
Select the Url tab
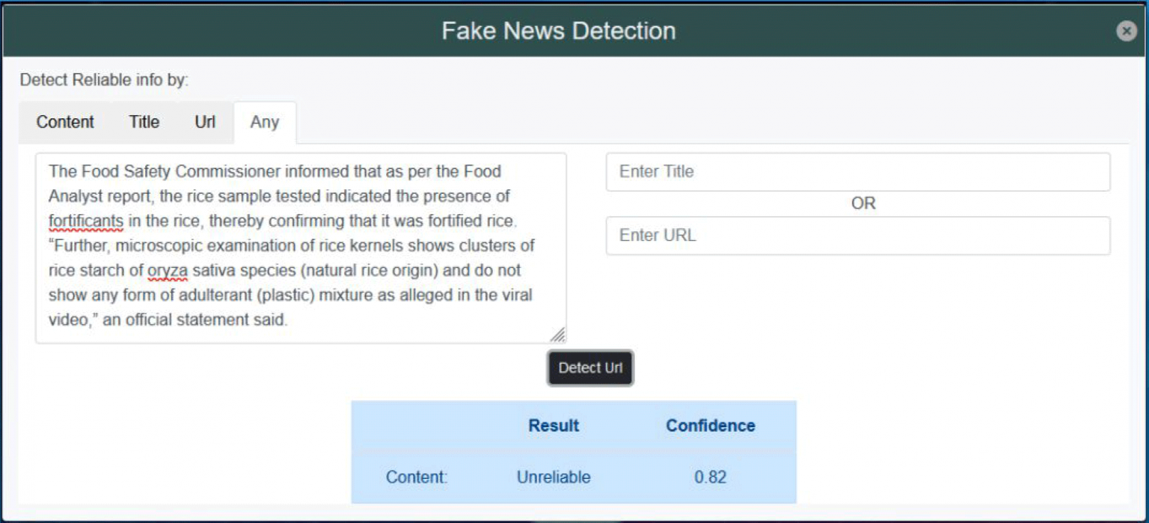click(x=203, y=122)
